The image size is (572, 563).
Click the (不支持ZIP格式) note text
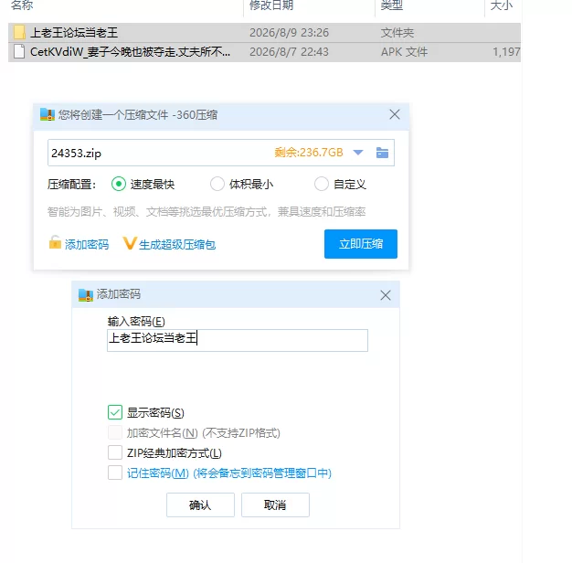click(x=241, y=433)
